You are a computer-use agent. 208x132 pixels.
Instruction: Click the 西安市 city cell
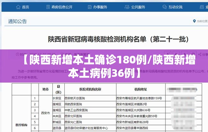[45, 113]
